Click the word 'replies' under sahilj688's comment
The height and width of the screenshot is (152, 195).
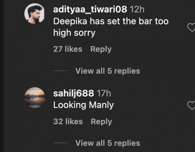coord(127,144)
